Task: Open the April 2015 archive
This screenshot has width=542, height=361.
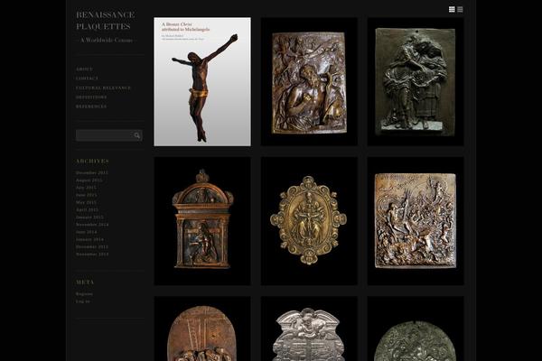Action: tap(87, 209)
